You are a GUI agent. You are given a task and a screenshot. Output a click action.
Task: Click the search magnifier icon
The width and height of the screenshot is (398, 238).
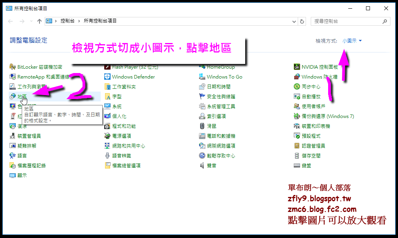click(x=385, y=22)
